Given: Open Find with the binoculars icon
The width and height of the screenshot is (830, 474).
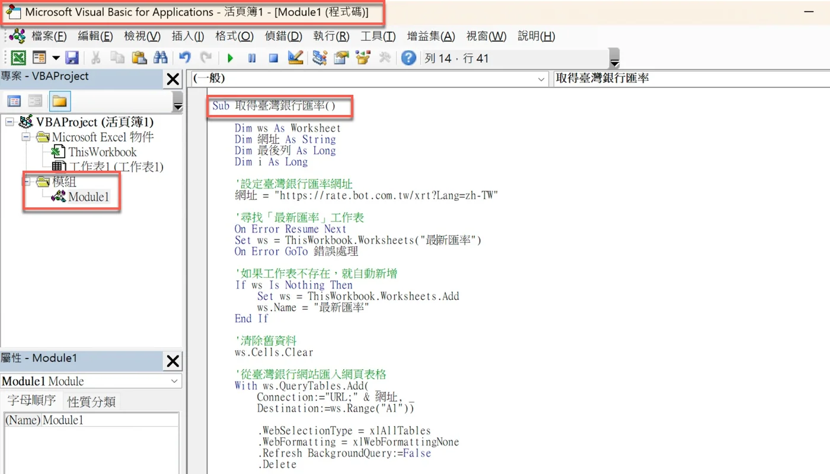Looking at the screenshot, I should [x=160, y=57].
